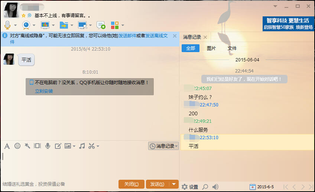Click in the message input text area
Screen dimensions: 315x192
[x=89, y=164]
